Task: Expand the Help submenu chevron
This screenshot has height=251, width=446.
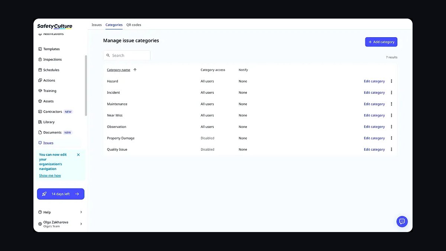Action: (81, 212)
